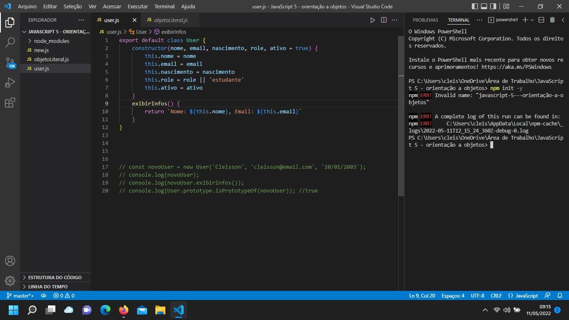The image size is (569, 320).
Task: Open the Seleção menu
Action: (72, 6)
